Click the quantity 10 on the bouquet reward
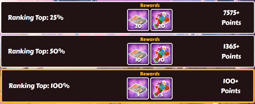Viewport: 255px width, 104px height. point(162,60)
